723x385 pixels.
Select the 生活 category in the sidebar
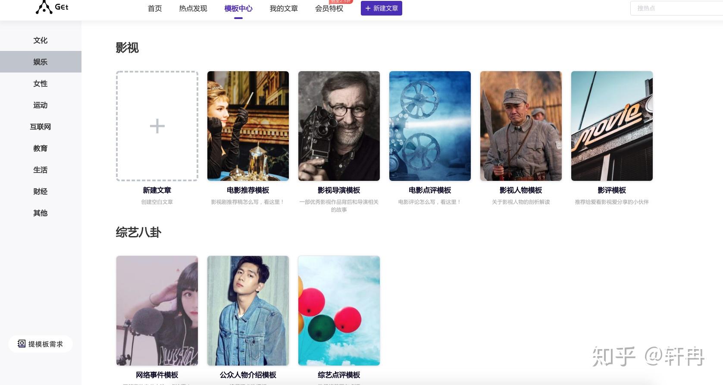(41, 170)
